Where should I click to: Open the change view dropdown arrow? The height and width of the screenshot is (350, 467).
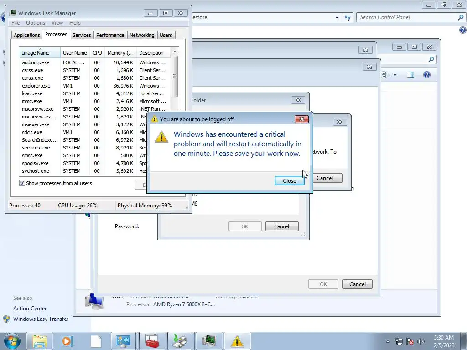(395, 75)
